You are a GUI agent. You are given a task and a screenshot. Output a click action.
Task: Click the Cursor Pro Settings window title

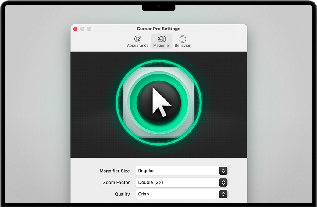pos(158,29)
